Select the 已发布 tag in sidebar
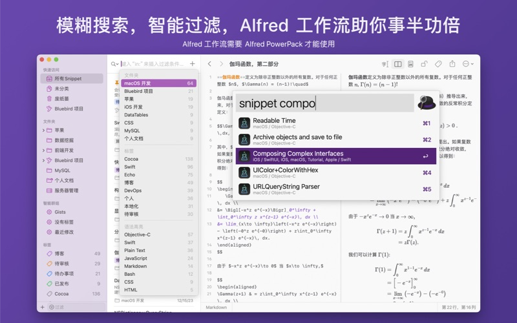Screen dimensions: 517x323 [72, 284]
